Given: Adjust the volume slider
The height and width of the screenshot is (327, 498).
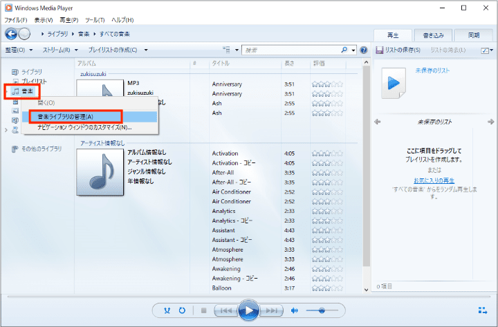Looking at the screenshot, I should tap(322, 310).
